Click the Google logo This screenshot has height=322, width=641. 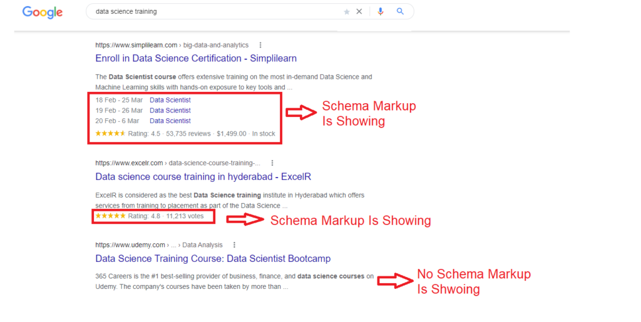43,13
